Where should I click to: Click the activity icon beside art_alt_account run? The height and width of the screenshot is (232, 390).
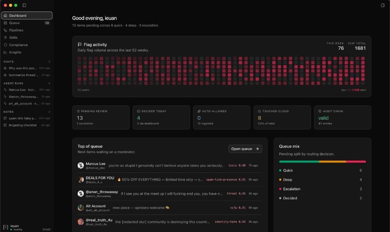pos(5,104)
